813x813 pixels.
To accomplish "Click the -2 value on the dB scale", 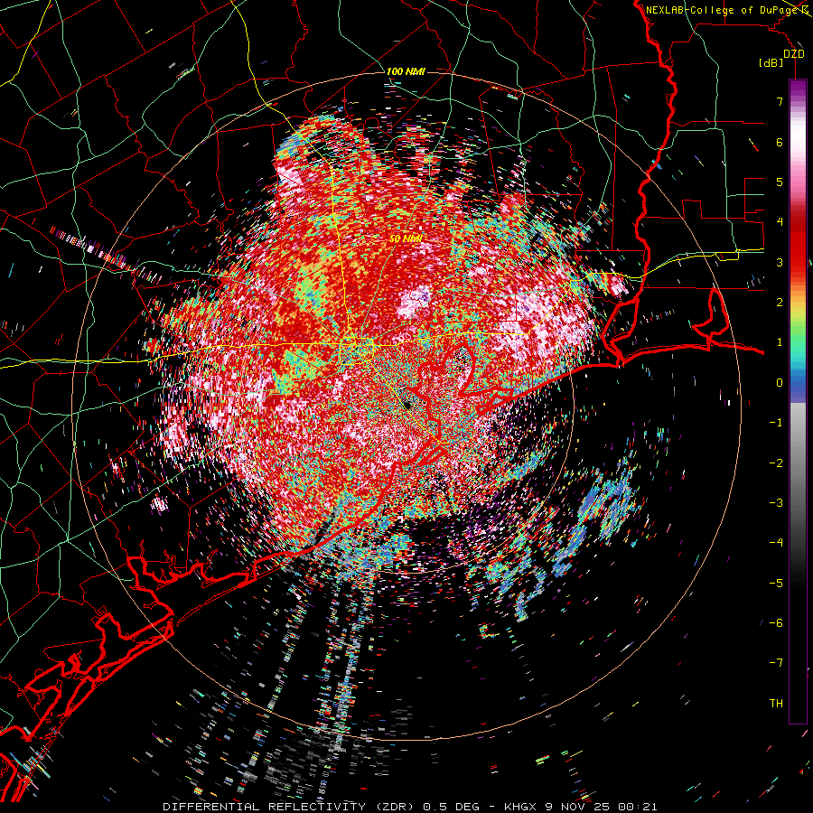I will pyautogui.click(x=776, y=463).
